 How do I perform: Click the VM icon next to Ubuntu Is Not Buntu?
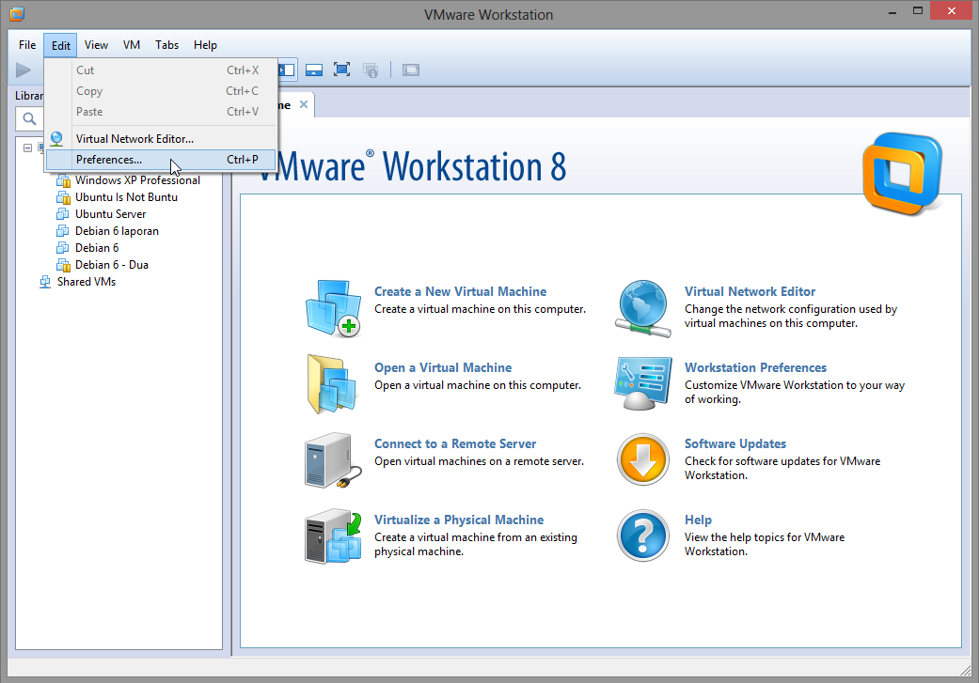coord(63,197)
